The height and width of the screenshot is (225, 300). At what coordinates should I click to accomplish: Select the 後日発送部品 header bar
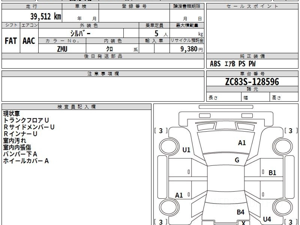(x=103, y=56)
